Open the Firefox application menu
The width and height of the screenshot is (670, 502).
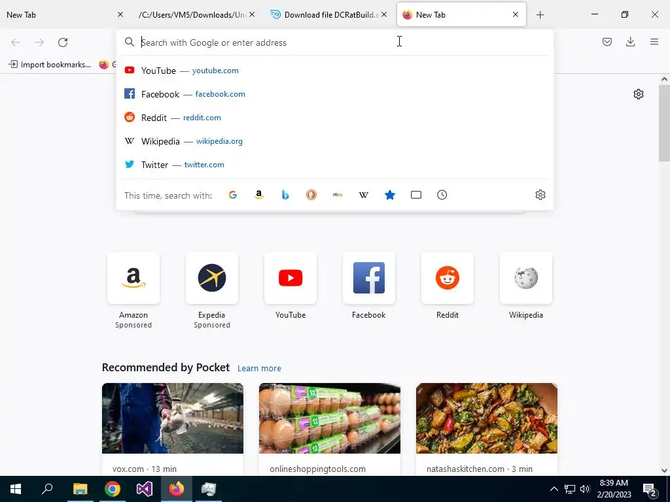pyautogui.click(x=654, y=42)
